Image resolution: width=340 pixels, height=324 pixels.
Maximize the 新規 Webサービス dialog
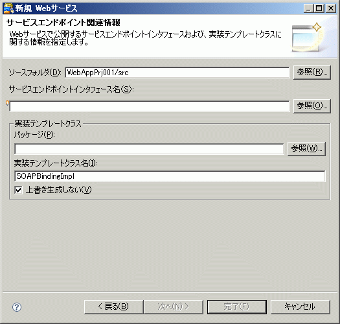[x=319, y=8]
